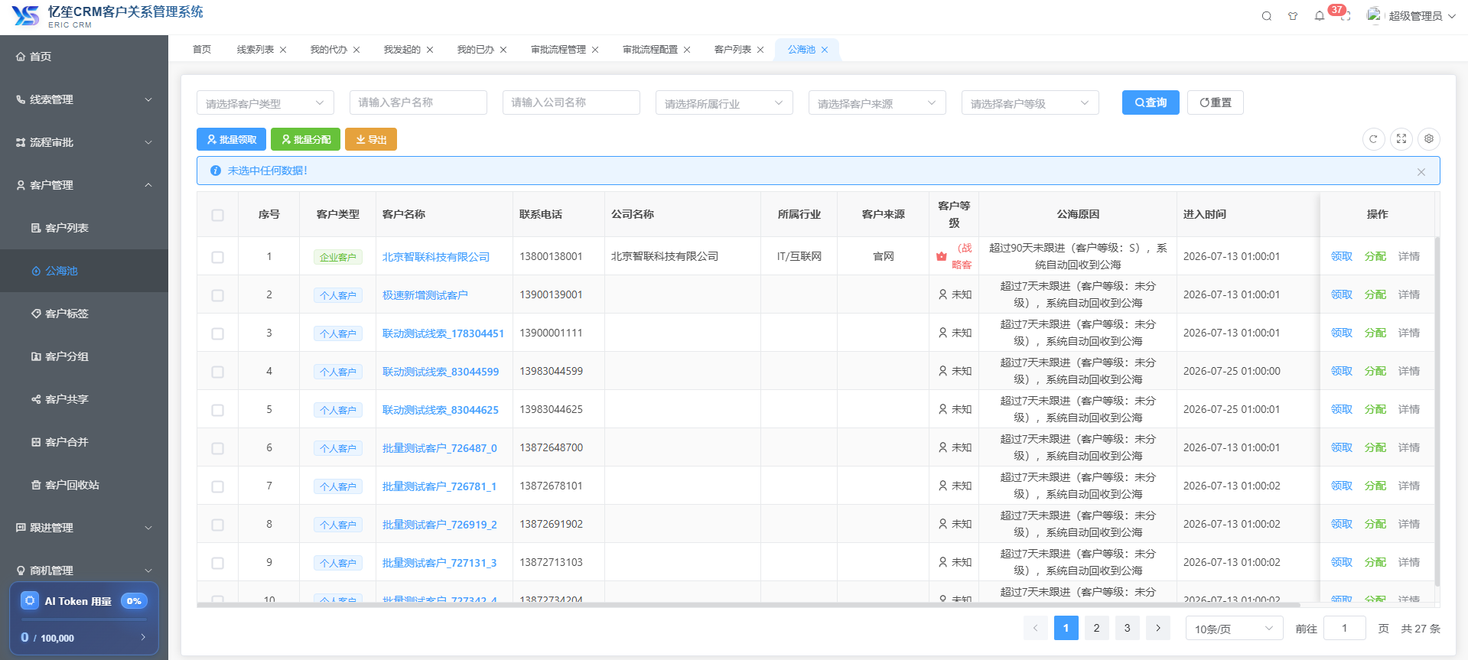Toggle fullscreen table view icon
The height and width of the screenshot is (660, 1468).
click(1401, 139)
